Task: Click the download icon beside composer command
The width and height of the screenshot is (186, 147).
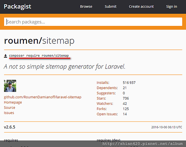Action: (x=6, y=56)
